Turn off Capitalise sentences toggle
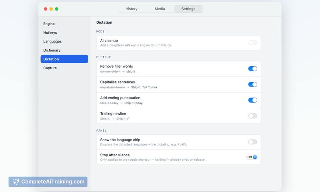The width and height of the screenshot is (320, 192). [253, 85]
